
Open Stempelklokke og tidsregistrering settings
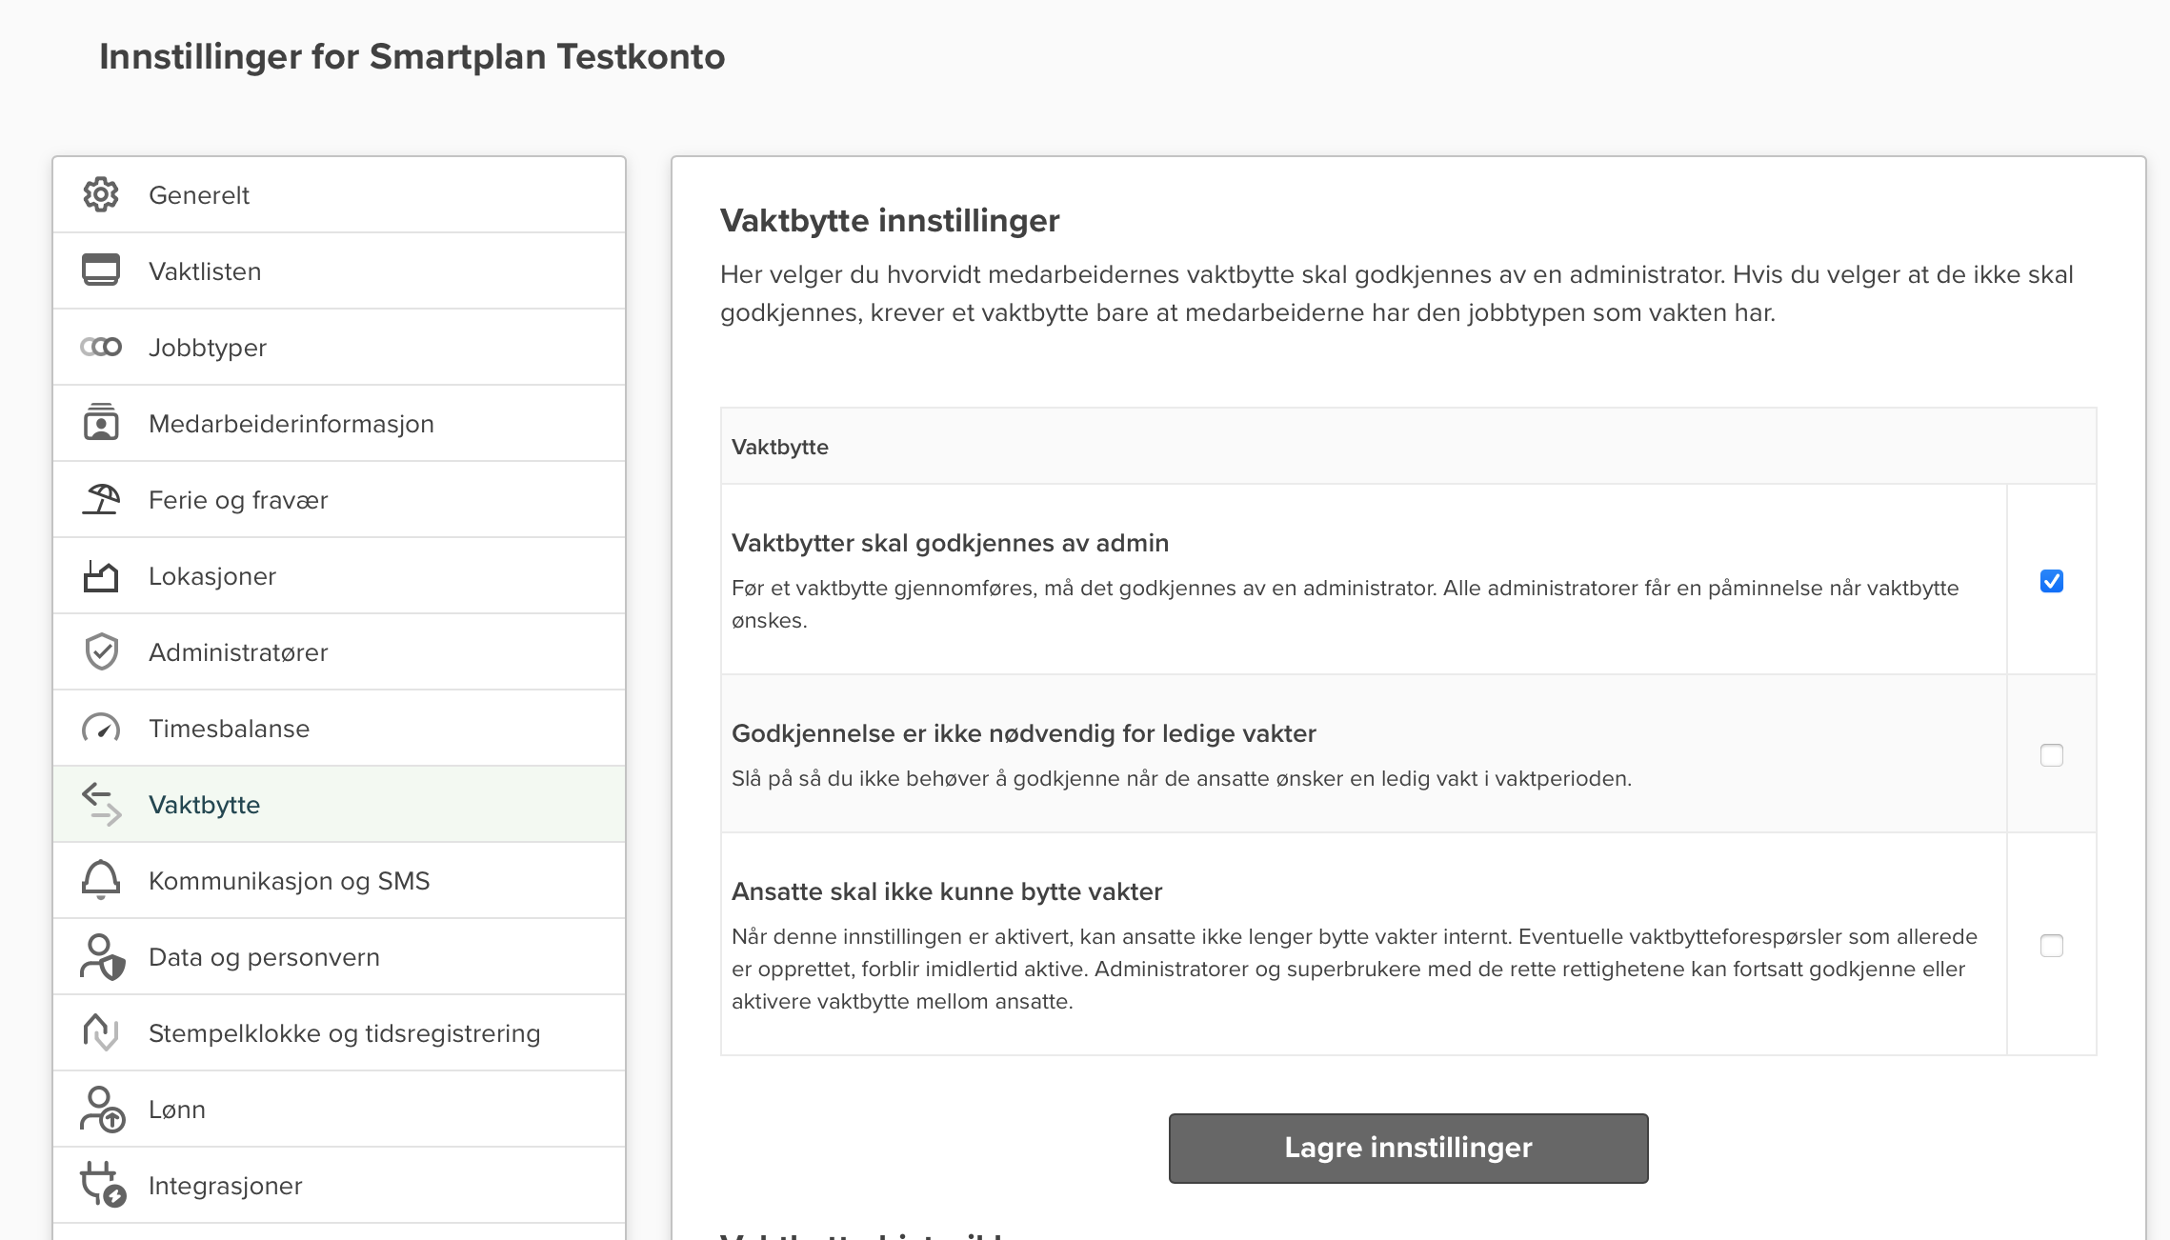pyautogui.click(x=344, y=1033)
